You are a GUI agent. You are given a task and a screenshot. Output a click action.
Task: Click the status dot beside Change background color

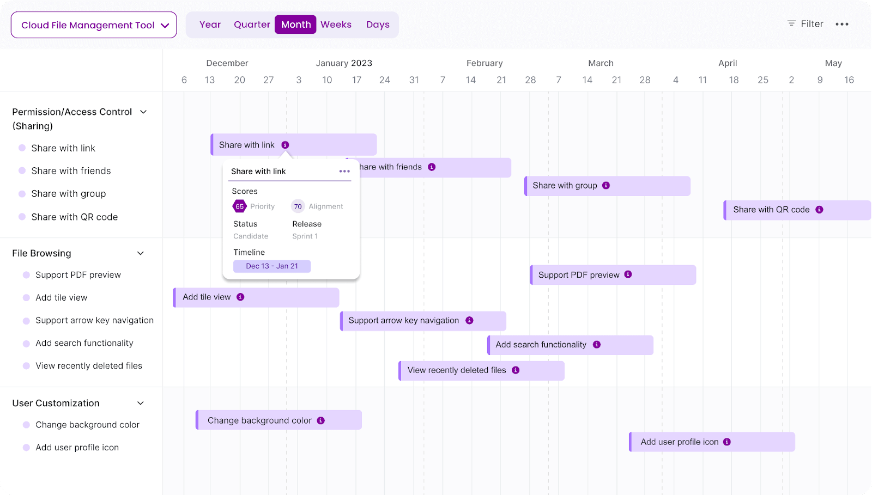[26, 425]
